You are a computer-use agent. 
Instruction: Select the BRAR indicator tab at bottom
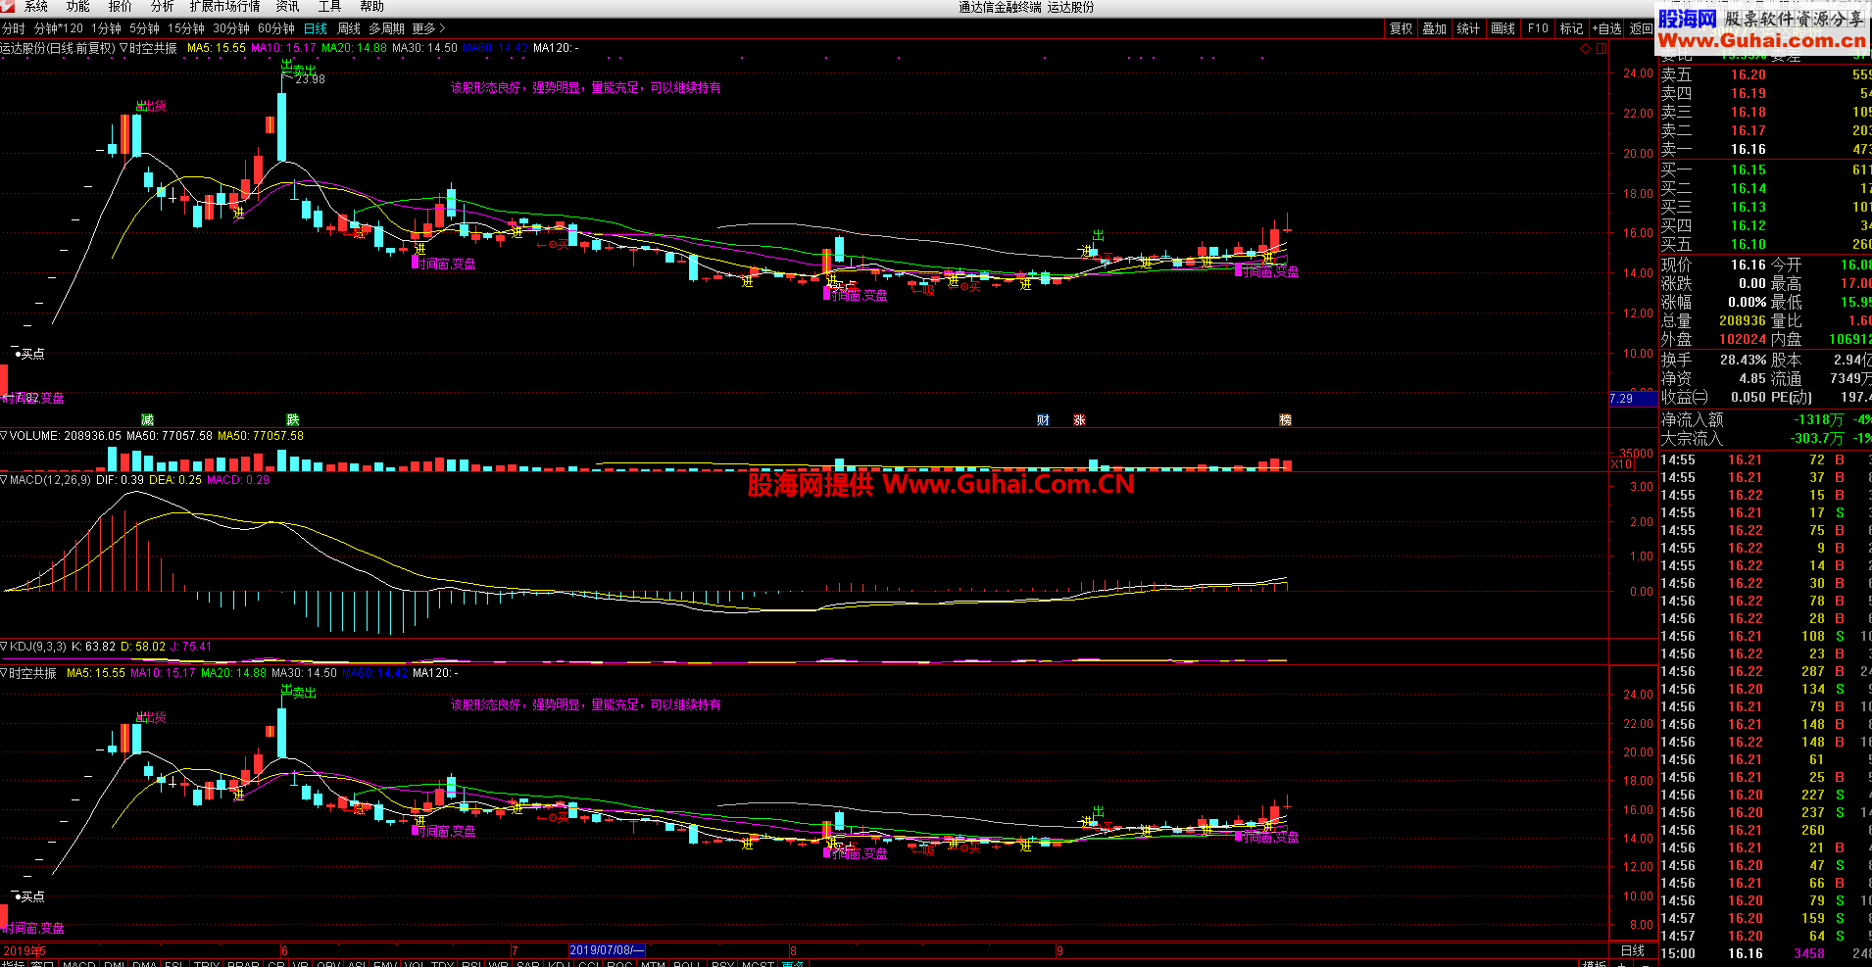243,962
